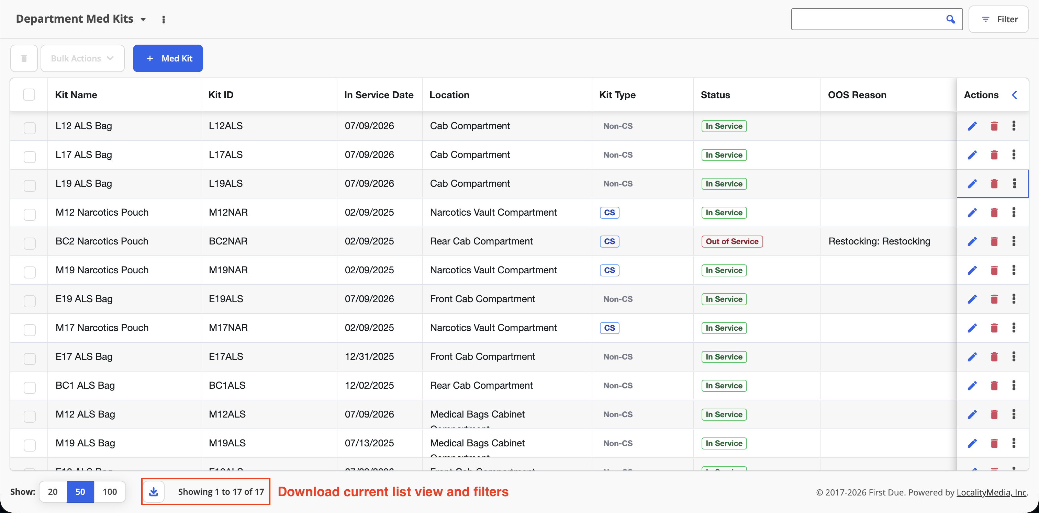Click the bulk delete trash button
This screenshot has width=1039, height=513.
[24, 58]
